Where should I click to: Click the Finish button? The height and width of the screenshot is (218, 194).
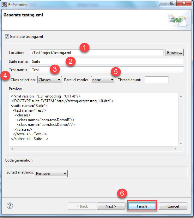point(142,206)
